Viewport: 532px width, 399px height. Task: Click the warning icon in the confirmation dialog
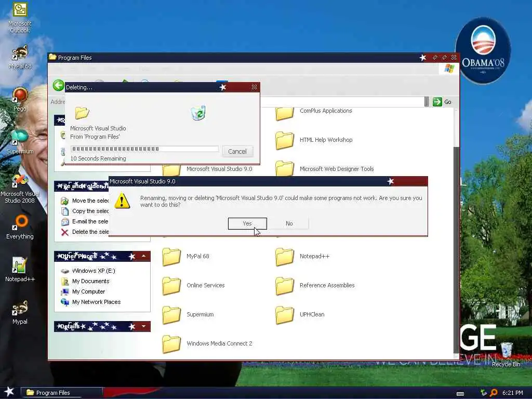click(122, 201)
